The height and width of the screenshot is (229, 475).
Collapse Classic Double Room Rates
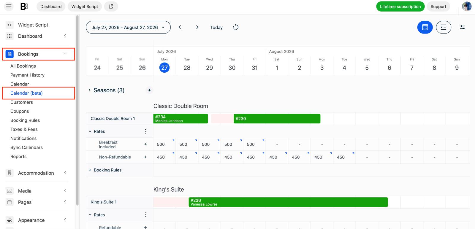[x=90, y=131]
